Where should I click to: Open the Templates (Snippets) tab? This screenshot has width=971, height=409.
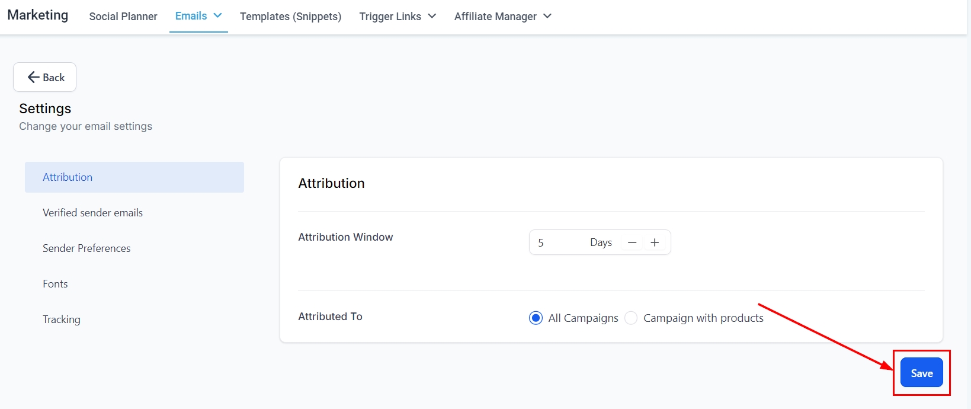[x=290, y=17]
